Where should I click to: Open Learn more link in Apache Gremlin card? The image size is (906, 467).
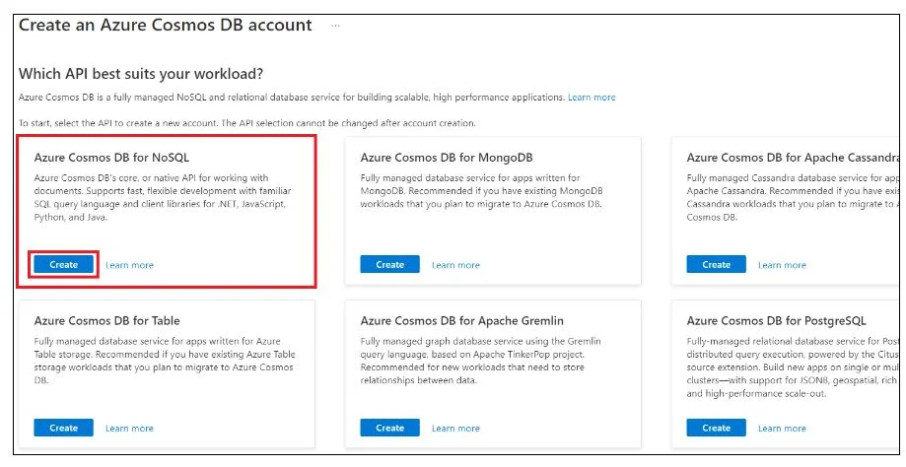point(455,429)
